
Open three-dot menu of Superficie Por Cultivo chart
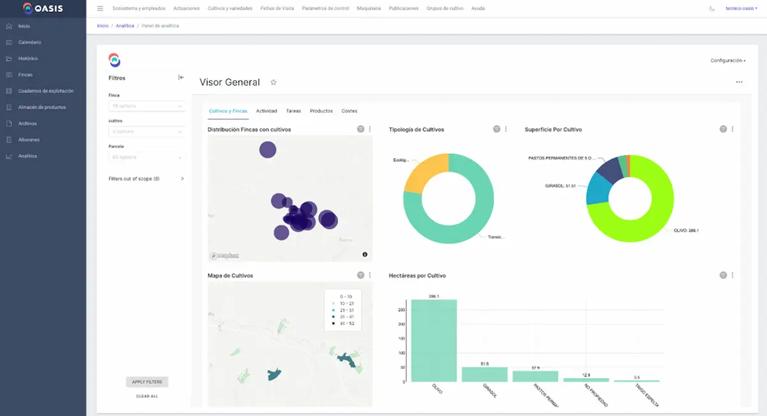coord(732,129)
